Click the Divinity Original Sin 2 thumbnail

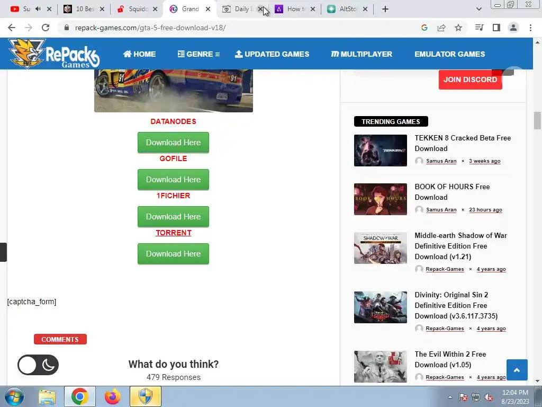pos(380,307)
